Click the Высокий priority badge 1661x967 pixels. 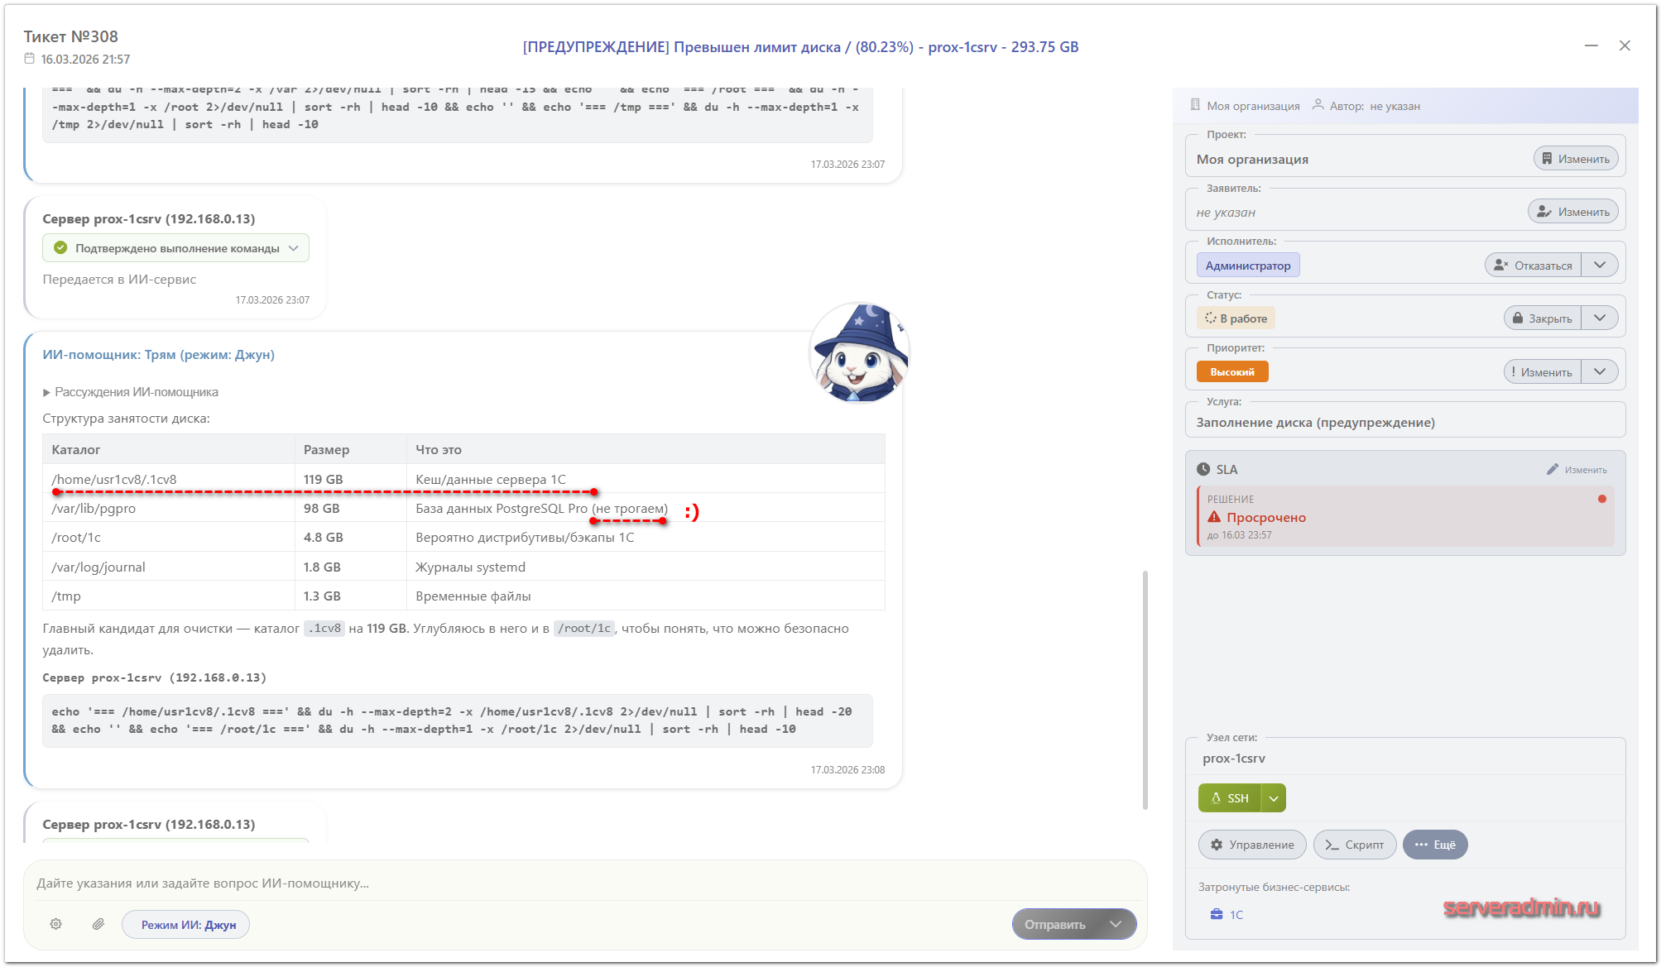pyautogui.click(x=1231, y=372)
